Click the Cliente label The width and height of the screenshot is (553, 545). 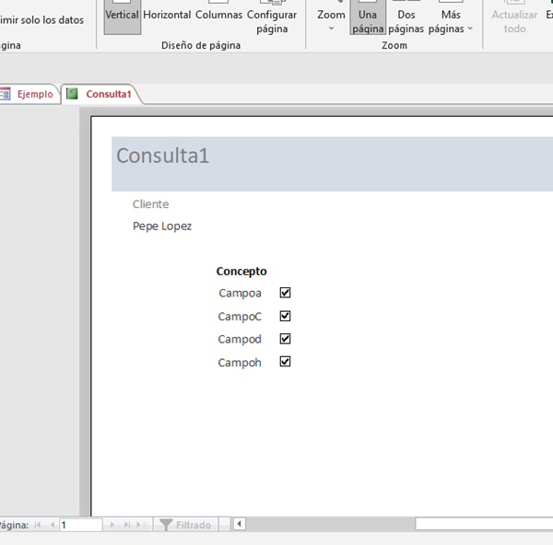150,204
